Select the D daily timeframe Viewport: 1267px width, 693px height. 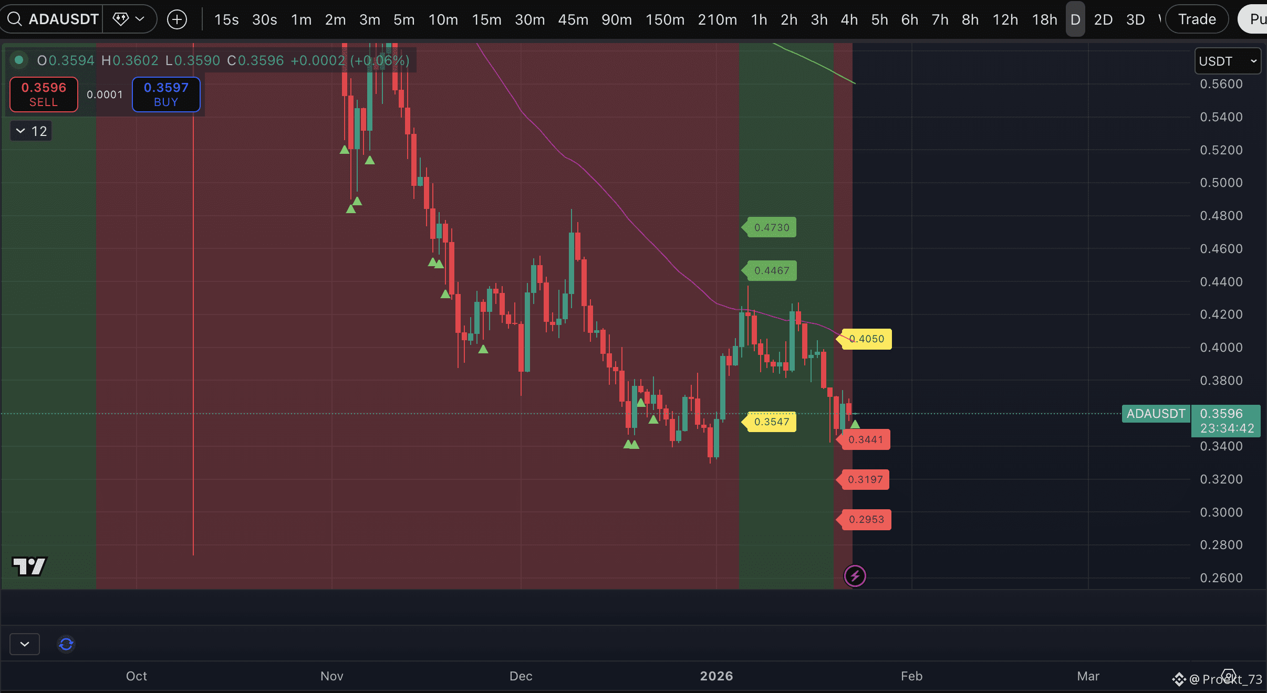click(1075, 19)
